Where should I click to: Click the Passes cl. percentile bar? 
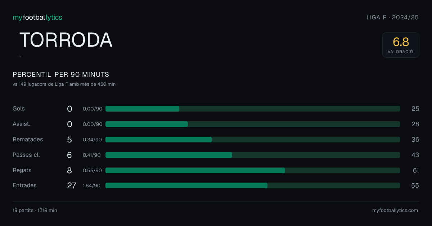click(253, 155)
